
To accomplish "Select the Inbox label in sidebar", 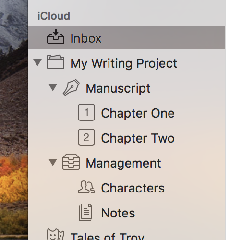I will pyautogui.click(x=86, y=38).
